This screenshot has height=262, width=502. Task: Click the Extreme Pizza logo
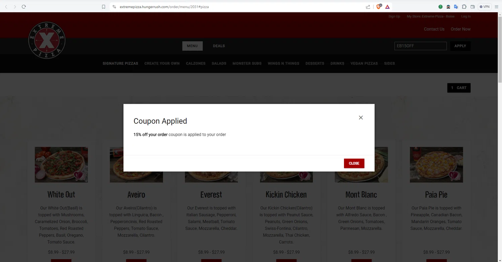[x=47, y=40]
